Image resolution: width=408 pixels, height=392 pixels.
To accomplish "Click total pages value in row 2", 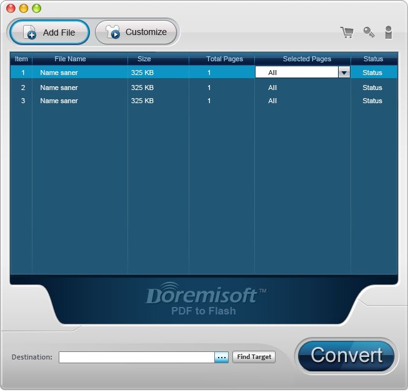I will pyautogui.click(x=209, y=88).
